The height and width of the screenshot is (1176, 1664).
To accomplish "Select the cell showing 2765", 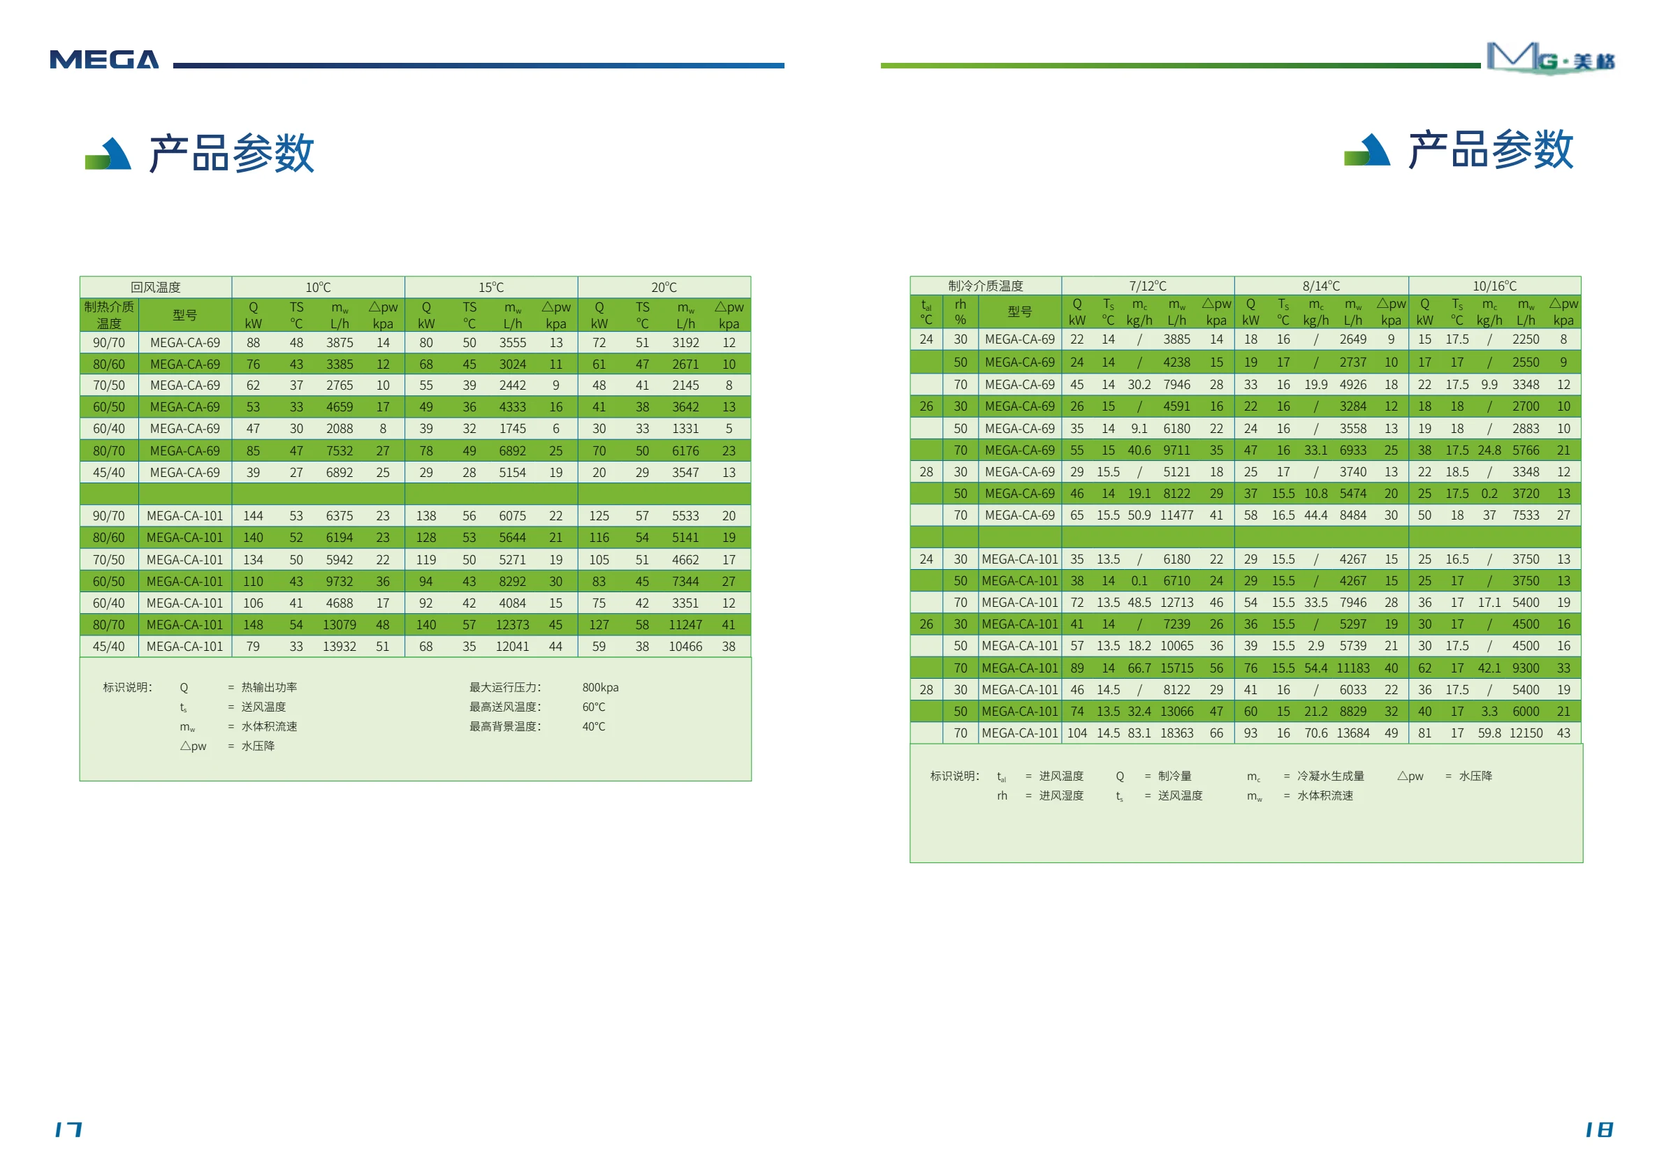I will click(340, 385).
